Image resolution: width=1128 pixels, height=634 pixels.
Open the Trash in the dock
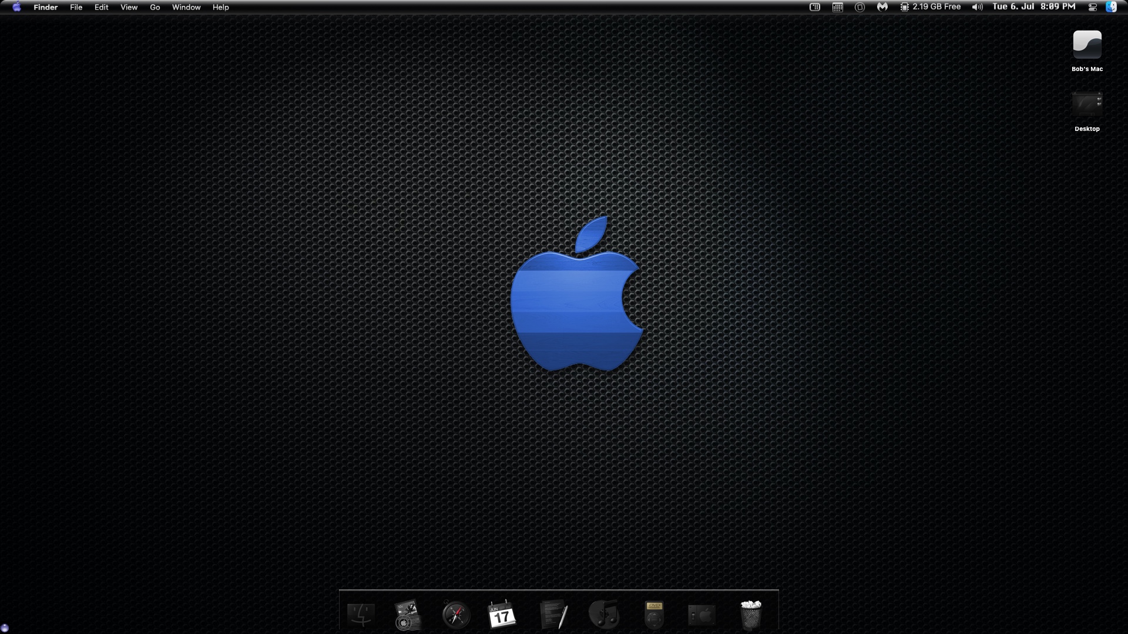pyautogui.click(x=751, y=615)
